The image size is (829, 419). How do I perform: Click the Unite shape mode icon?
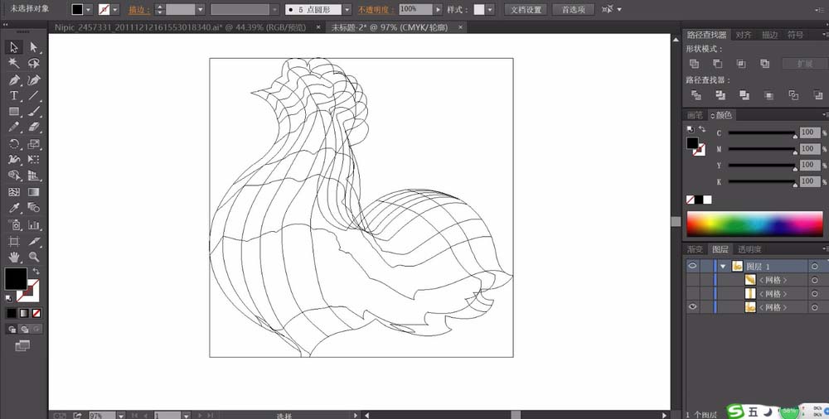694,64
